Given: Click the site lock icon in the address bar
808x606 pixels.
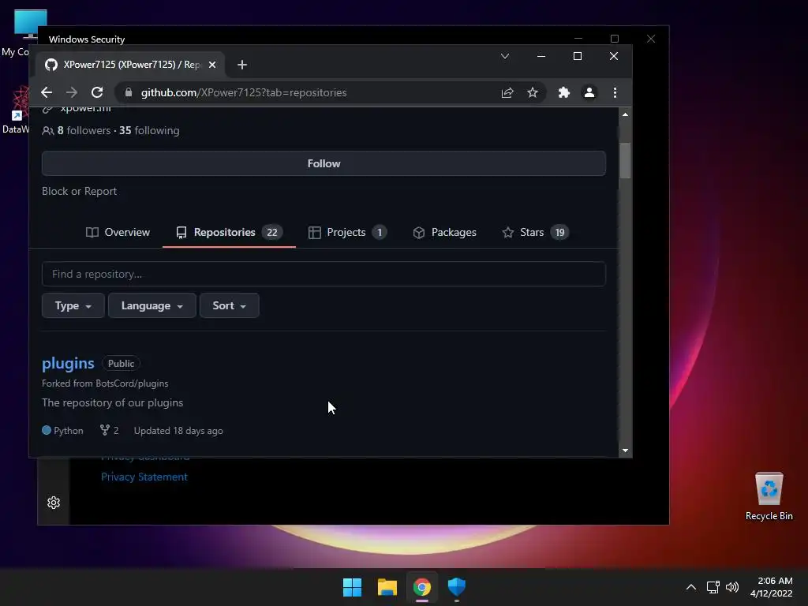Looking at the screenshot, I should 129,92.
